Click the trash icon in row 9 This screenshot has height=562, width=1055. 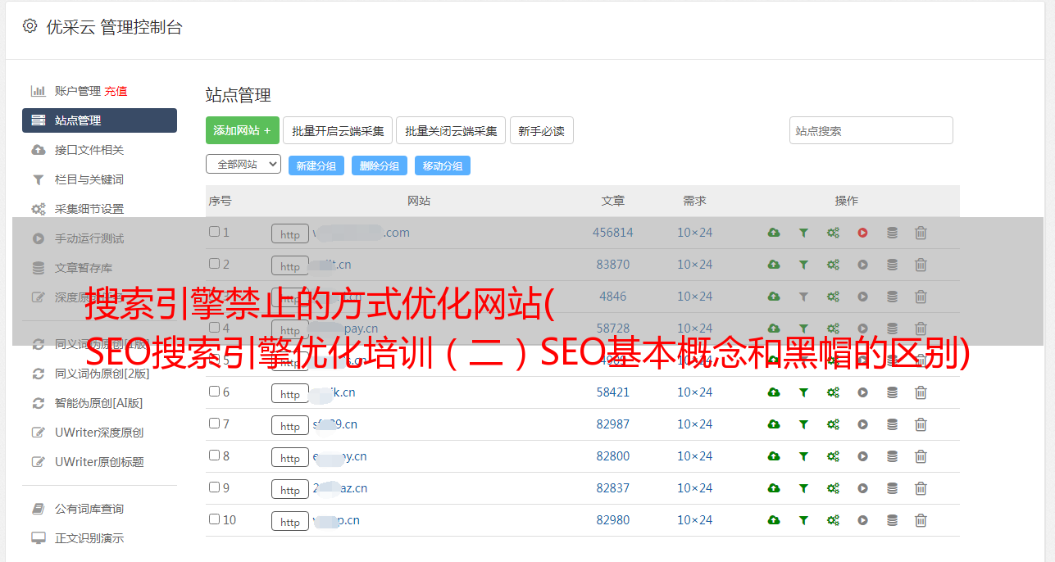click(x=921, y=488)
